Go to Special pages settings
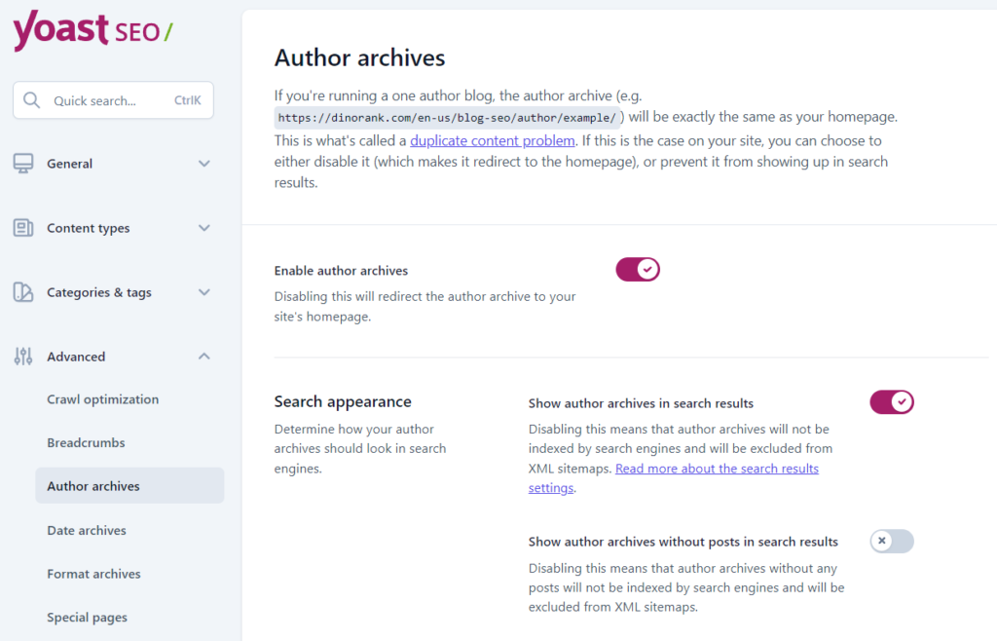The width and height of the screenshot is (997, 641). click(87, 618)
